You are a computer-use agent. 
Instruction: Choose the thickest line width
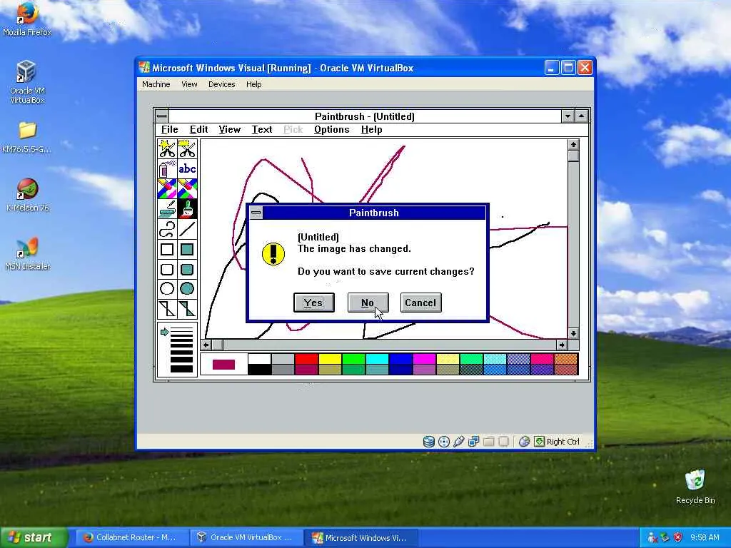pyautogui.click(x=182, y=369)
